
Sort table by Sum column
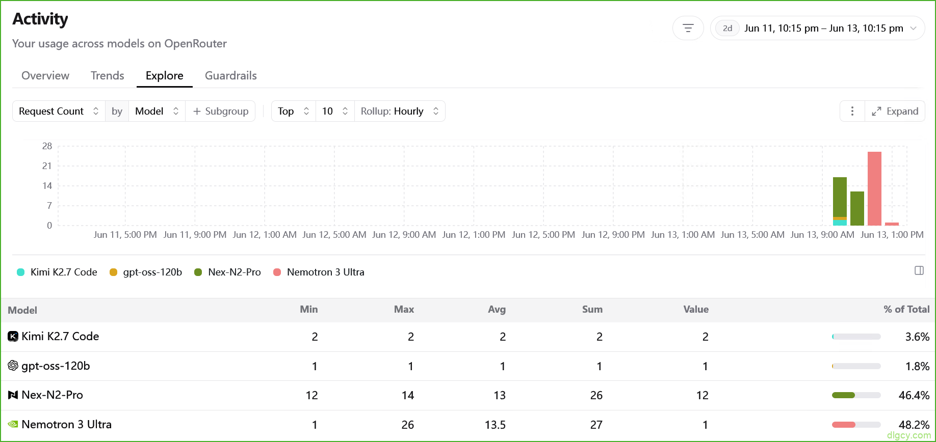(x=592, y=309)
